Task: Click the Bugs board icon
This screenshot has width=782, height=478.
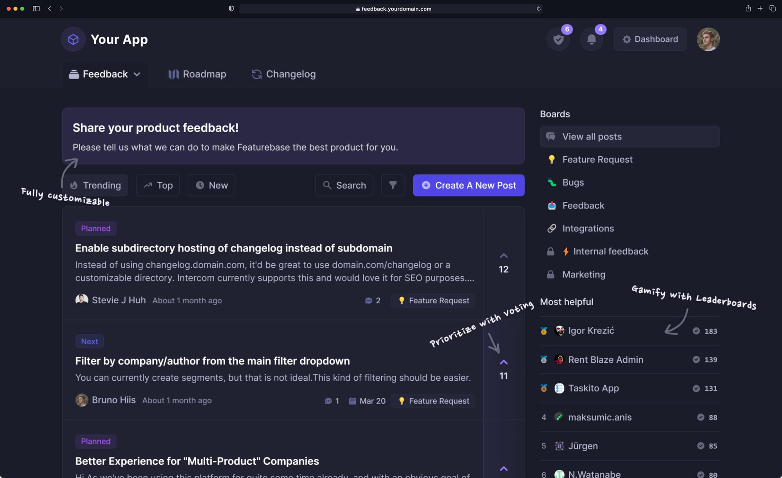Action: coord(552,182)
